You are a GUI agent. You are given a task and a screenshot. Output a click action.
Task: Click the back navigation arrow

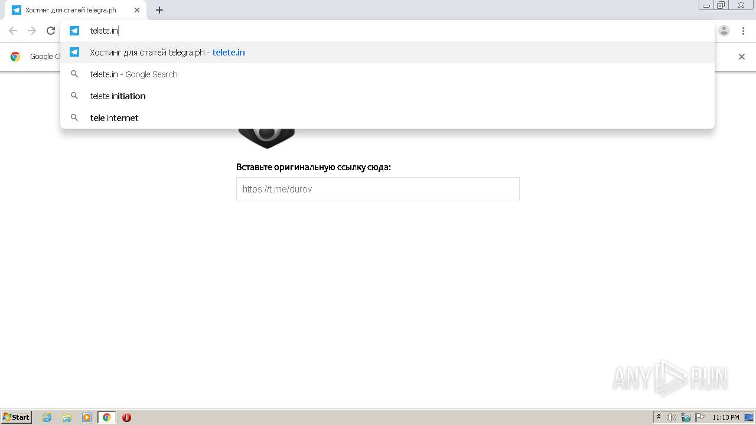[13, 31]
